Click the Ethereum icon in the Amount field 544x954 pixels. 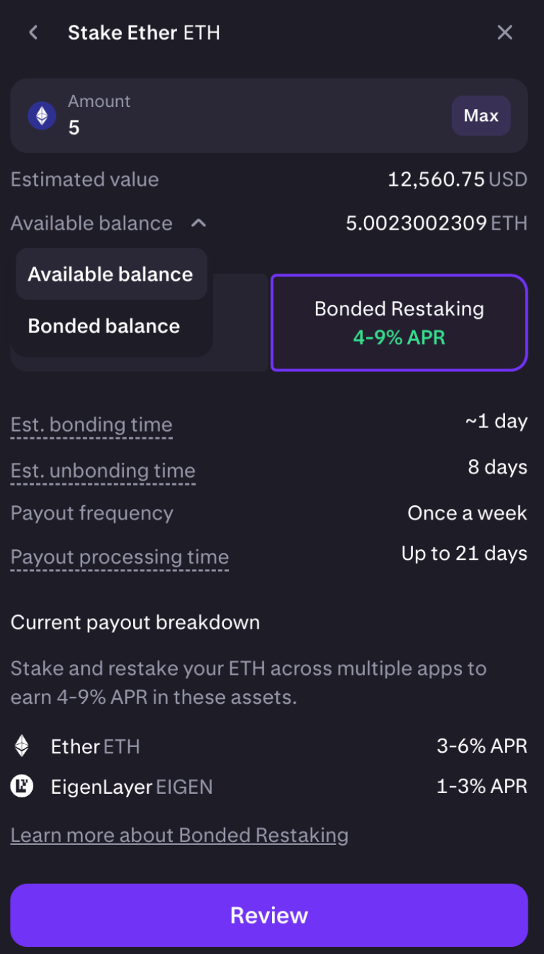click(x=42, y=115)
